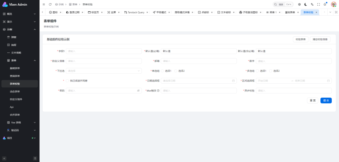339x162 pixels.
Task: Open 动态表单 in the sidebar
Action: pos(15,91)
